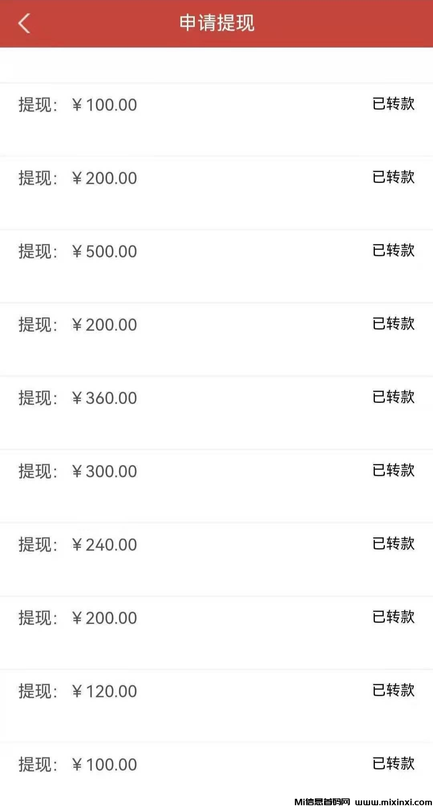Click 已转款 status for ¥240.00 withdrawal
This screenshot has width=433, height=806.
(x=393, y=544)
